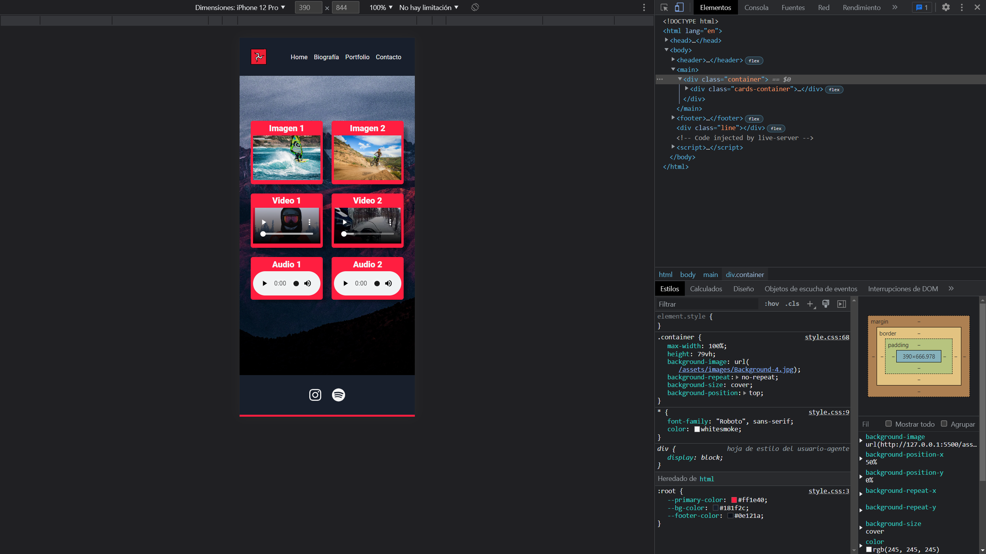Show more styles pane tabs chevron
The height and width of the screenshot is (554, 986).
(x=951, y=289)
